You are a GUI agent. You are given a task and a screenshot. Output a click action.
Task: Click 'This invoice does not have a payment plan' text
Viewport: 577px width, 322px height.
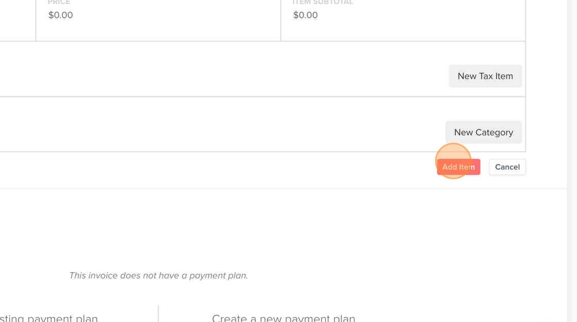pos(159,276)
